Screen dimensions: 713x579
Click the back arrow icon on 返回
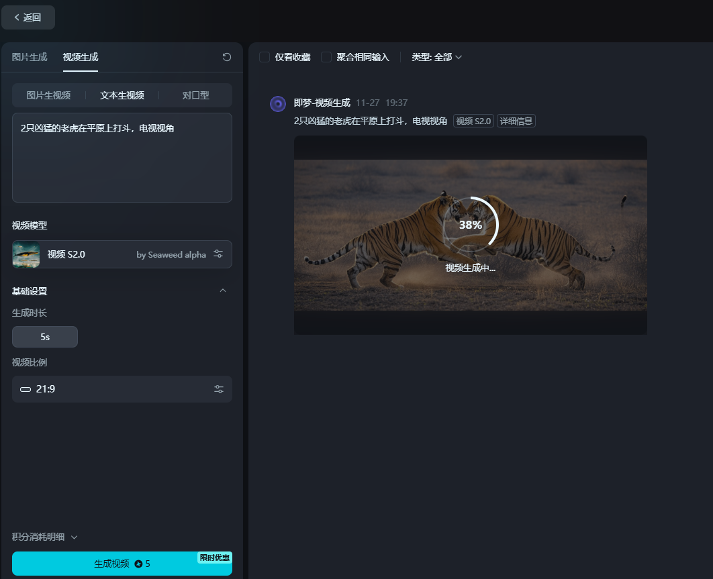(17, 17)
